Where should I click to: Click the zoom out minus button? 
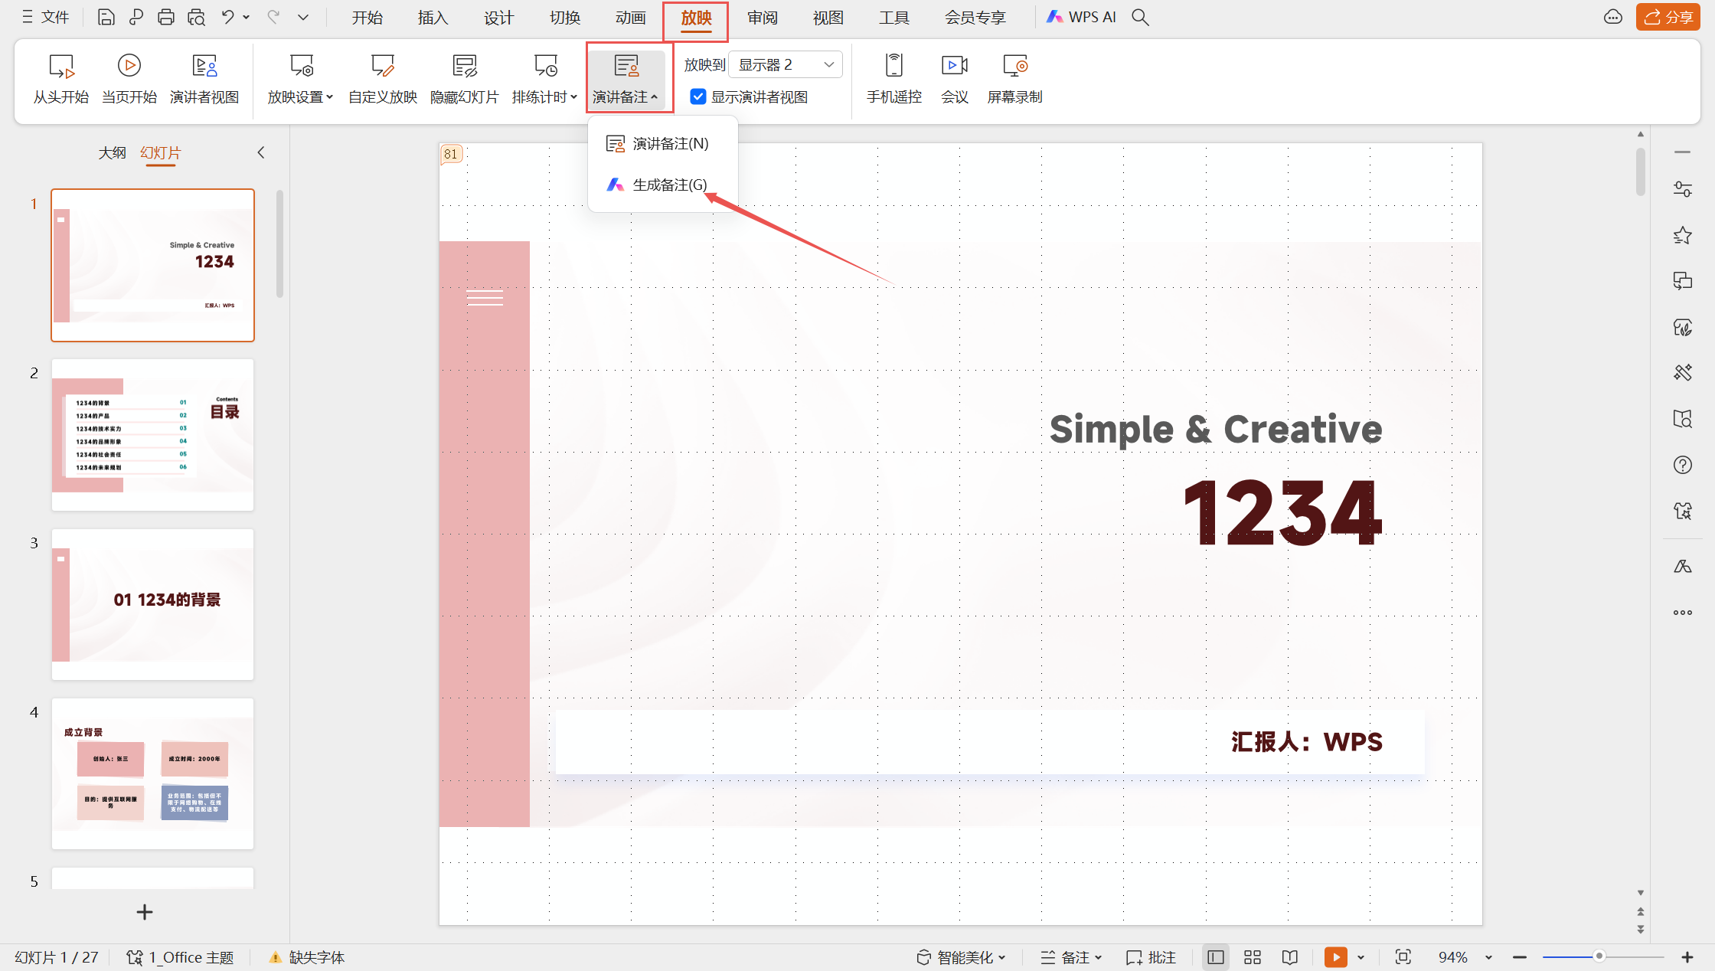1520,957
